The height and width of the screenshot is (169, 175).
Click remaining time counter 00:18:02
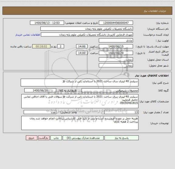[41, 46]
